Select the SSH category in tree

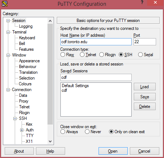coord(23,118)
